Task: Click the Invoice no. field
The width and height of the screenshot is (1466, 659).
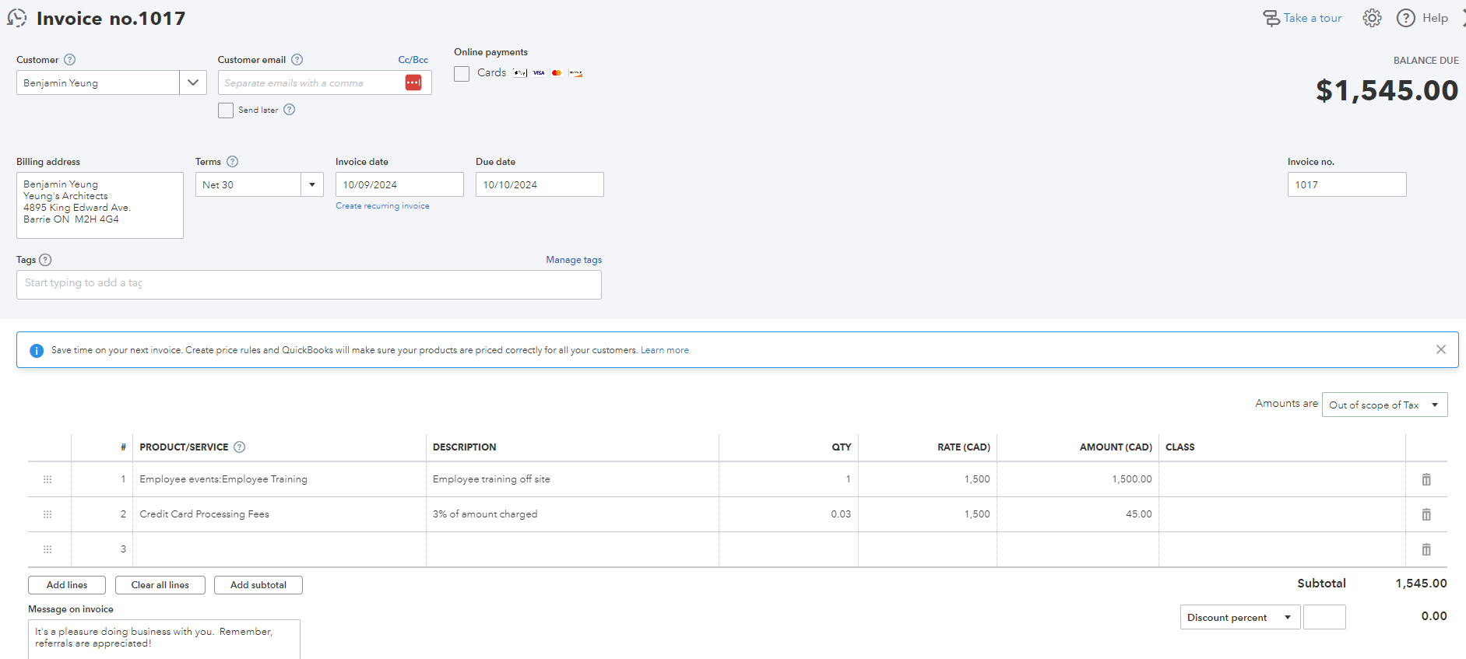Action: point(1347,184)
